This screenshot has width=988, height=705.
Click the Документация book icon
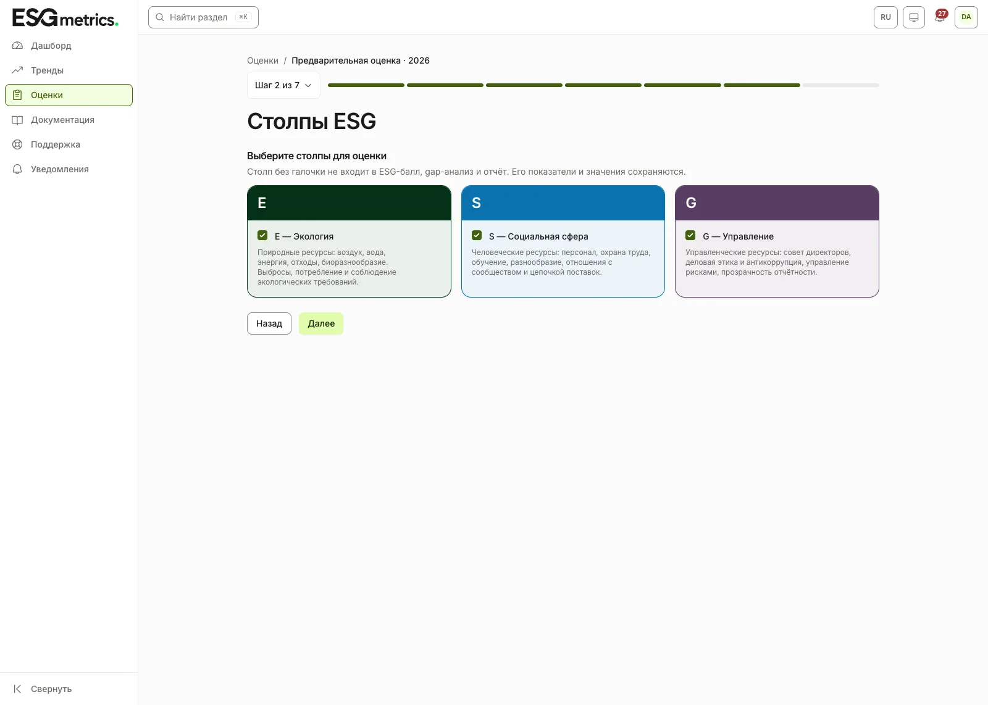pos(17,120)
